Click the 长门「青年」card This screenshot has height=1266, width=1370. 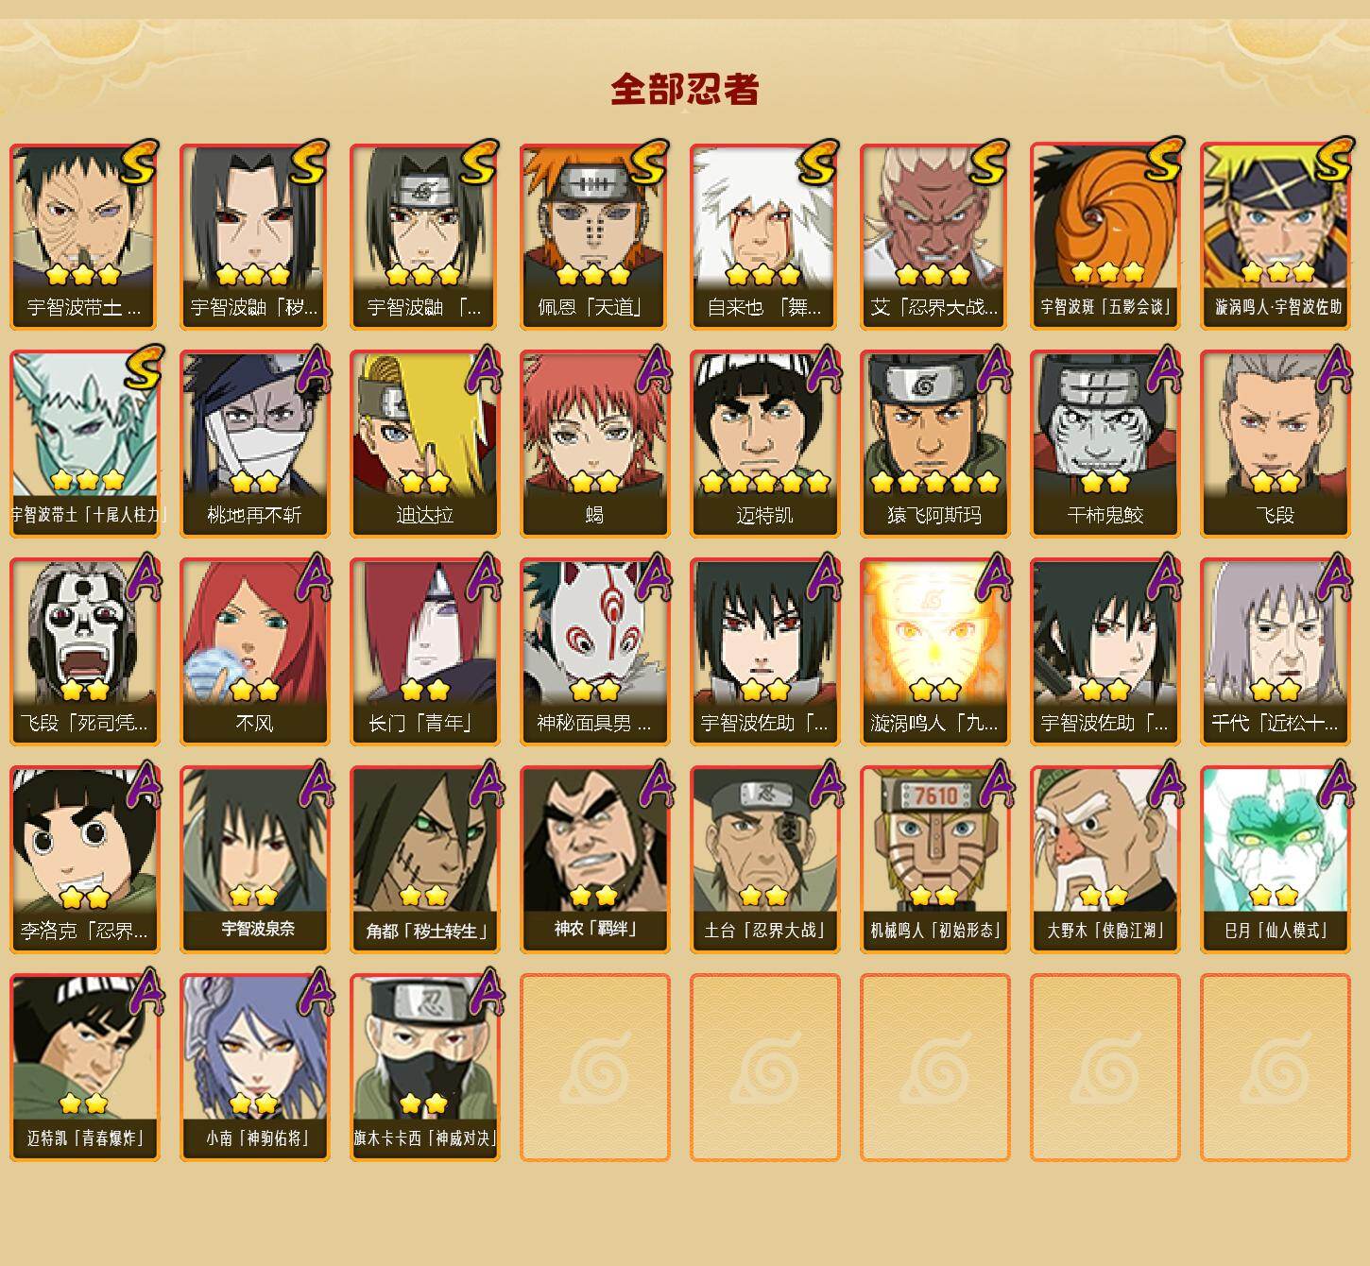[424, 652]
